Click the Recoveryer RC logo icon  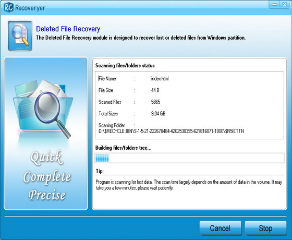click(x=8, y=7)
